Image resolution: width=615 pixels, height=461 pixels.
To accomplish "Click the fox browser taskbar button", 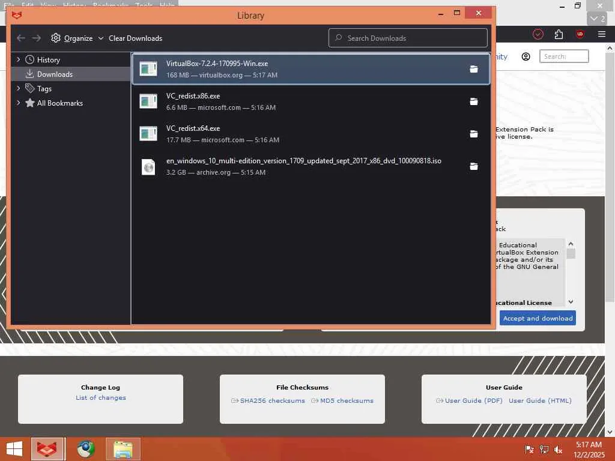I will pyautogui.click(x=49, y=449).
